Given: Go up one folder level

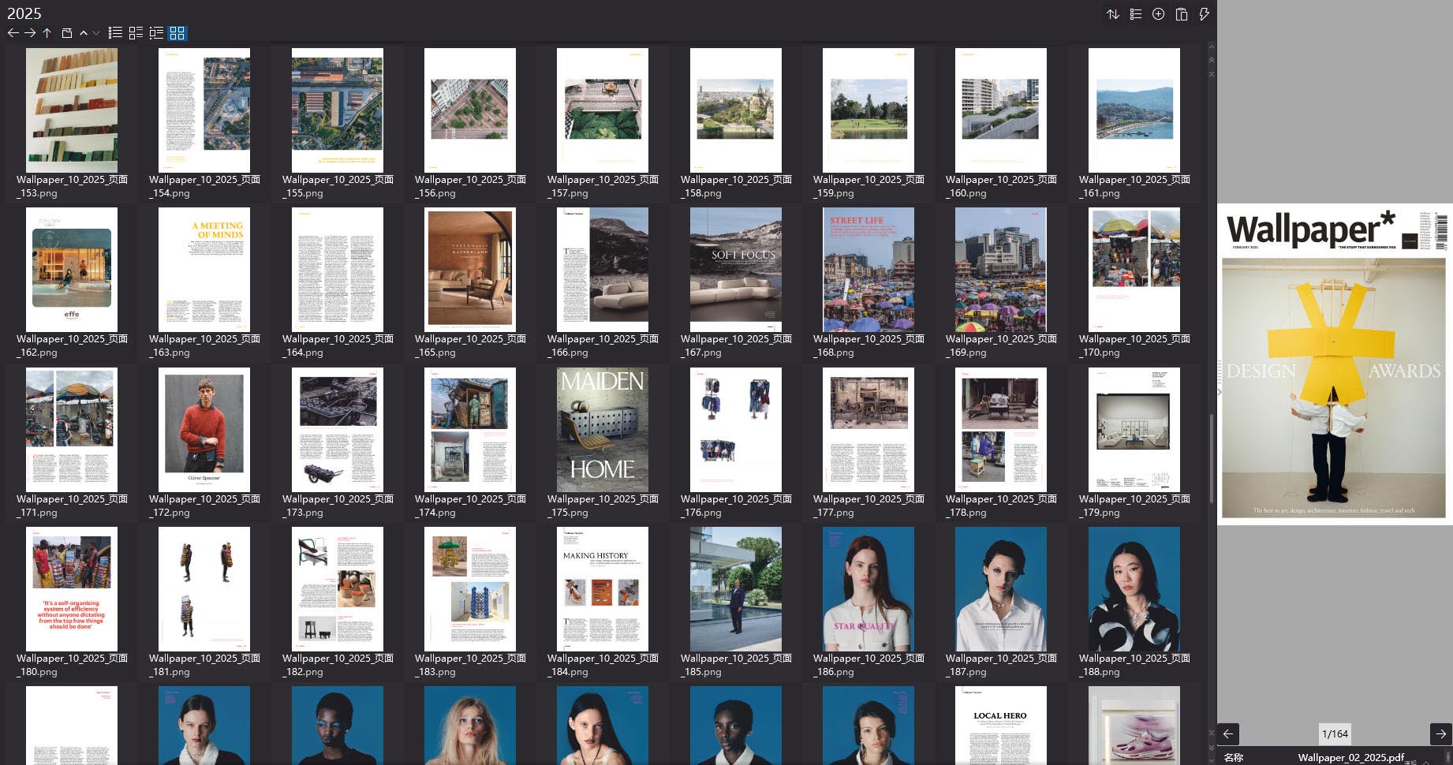Looking at the screenshot, I should [47, 32].
